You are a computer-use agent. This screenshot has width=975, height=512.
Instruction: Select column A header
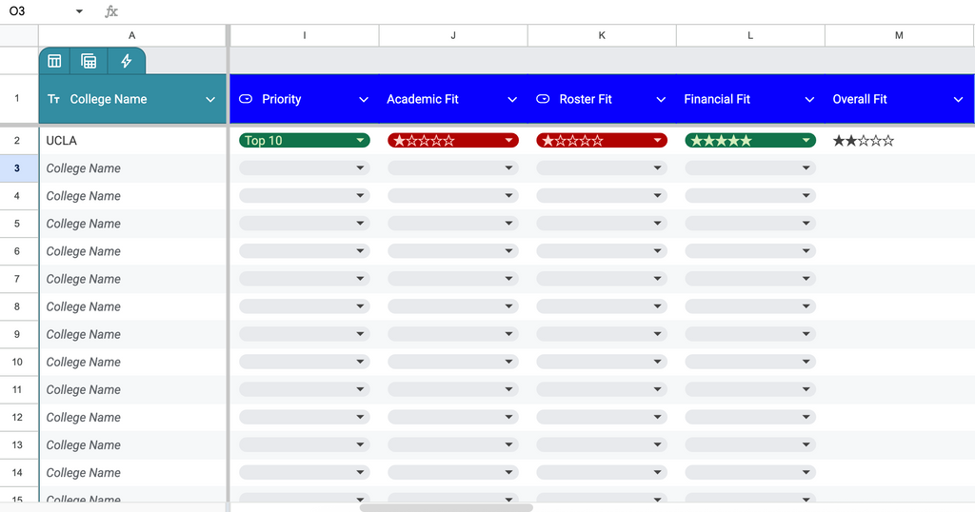click(131, 35)
